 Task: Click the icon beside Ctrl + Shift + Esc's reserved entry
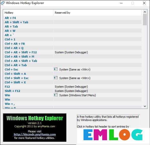tap(56, 78)
